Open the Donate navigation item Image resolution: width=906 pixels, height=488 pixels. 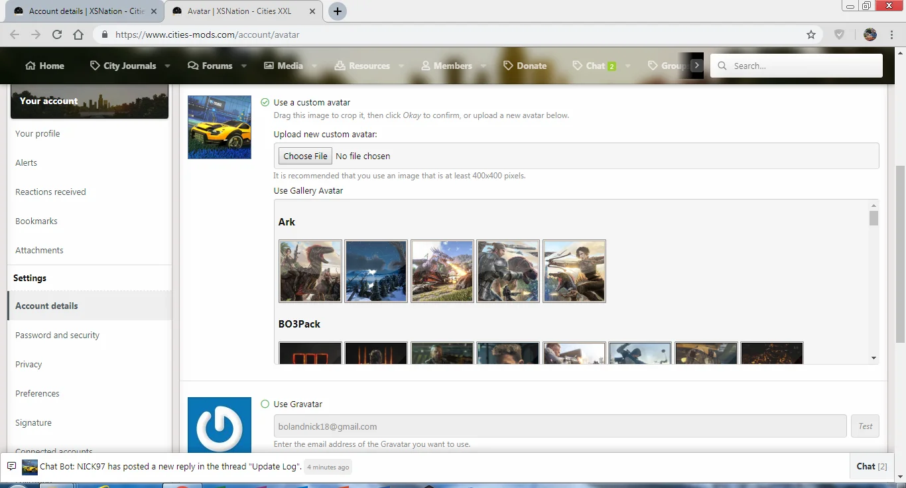(525, 66)
